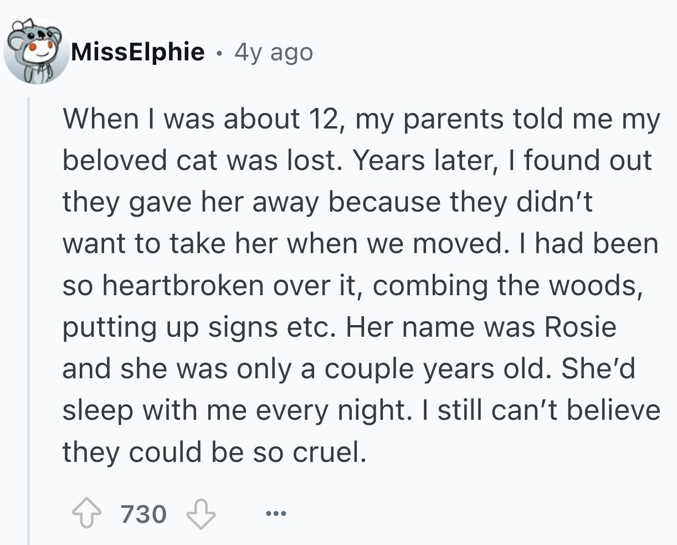Screen dimensions: 677x545
Task: Click the 730 vote count
Action: tap(144, 514)
